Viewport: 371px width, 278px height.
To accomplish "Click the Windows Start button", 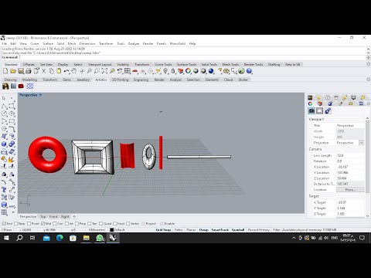I will pos(6,238).
